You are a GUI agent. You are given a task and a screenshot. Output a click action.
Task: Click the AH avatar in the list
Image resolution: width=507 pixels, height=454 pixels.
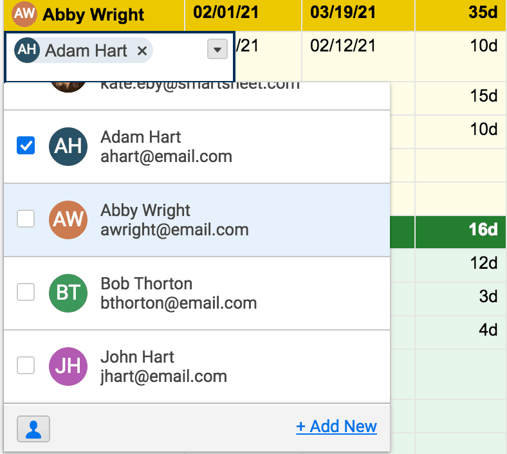pyautogui.click(x=68, y=147)
